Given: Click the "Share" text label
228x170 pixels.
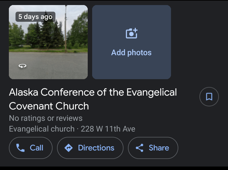Looking at the screenshot, I should tap(159, 148).
